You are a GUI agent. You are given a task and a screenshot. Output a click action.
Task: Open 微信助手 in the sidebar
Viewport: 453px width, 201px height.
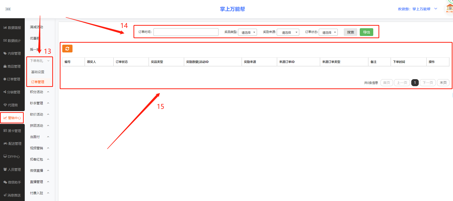(12, 182)
